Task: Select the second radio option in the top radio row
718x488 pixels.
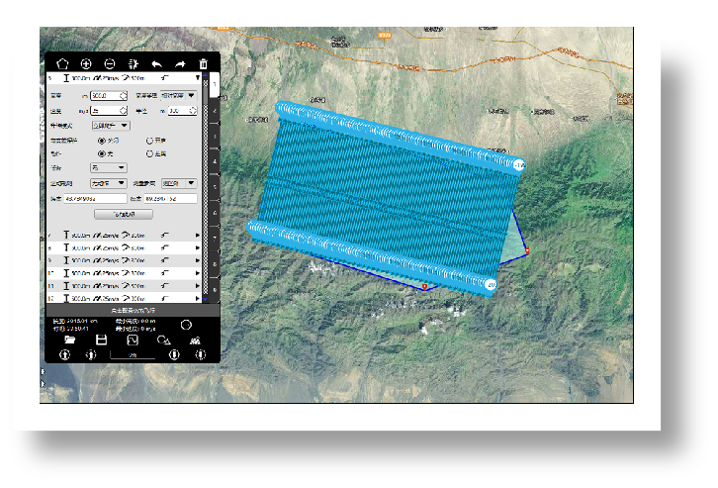Action: point(150,141)
